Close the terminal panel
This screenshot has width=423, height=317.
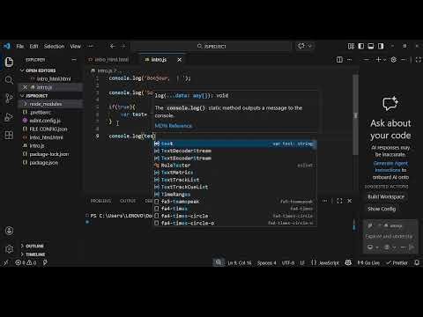click(x=350, y=201)
